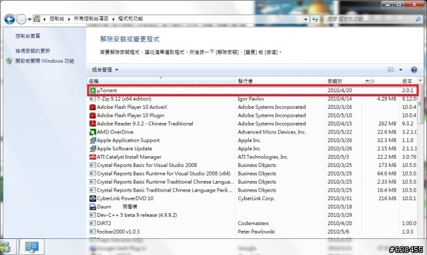
Task: Click Peter Pawlowski publisher cell
Action: 256,232
